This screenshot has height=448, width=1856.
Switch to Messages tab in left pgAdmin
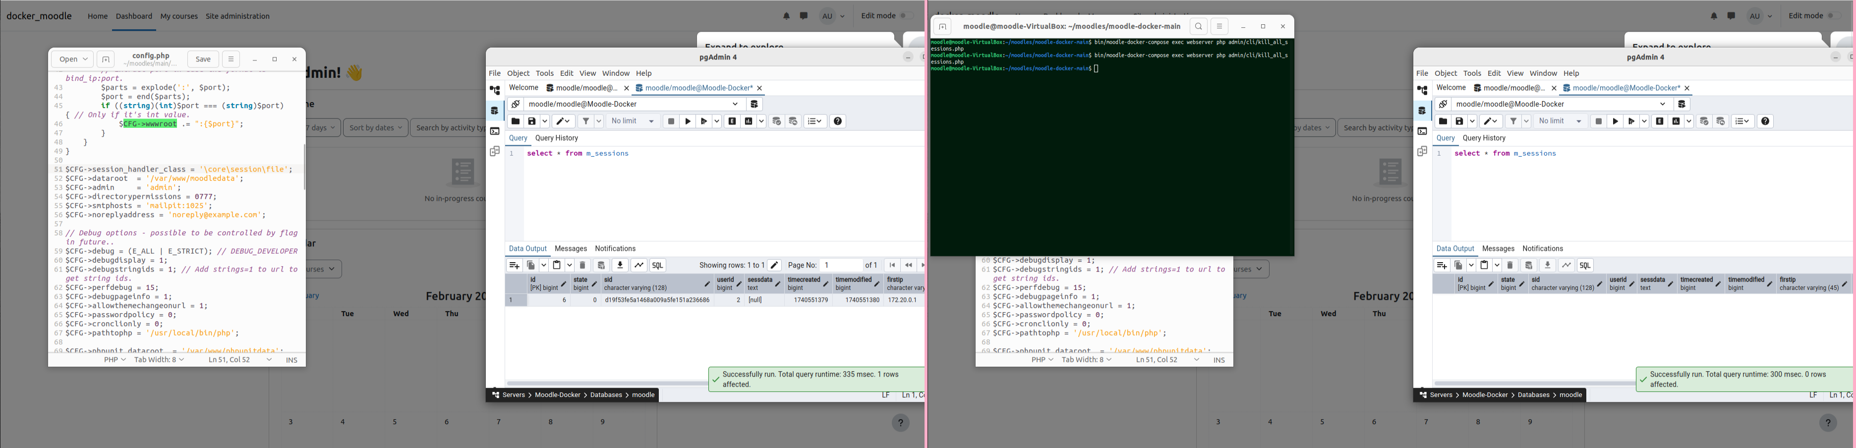571,249
